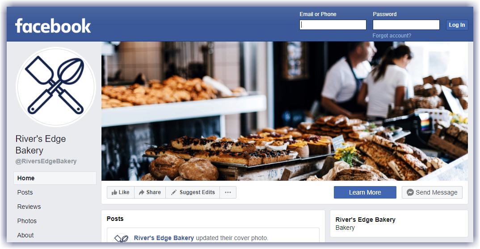Image resolution: width=480 pixels, height=249 pixels.
Task: Select Home in the sidebar
Action: pyautogui.click(x=55, y=178)
